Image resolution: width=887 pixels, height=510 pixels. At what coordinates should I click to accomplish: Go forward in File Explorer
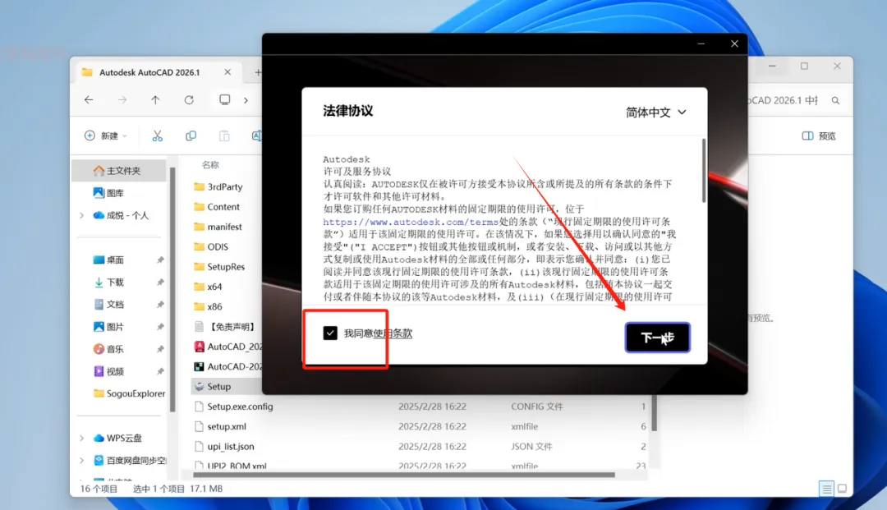[x=122, y=100]
